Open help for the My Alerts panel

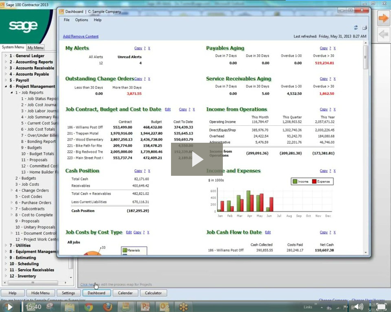(144, 49)
